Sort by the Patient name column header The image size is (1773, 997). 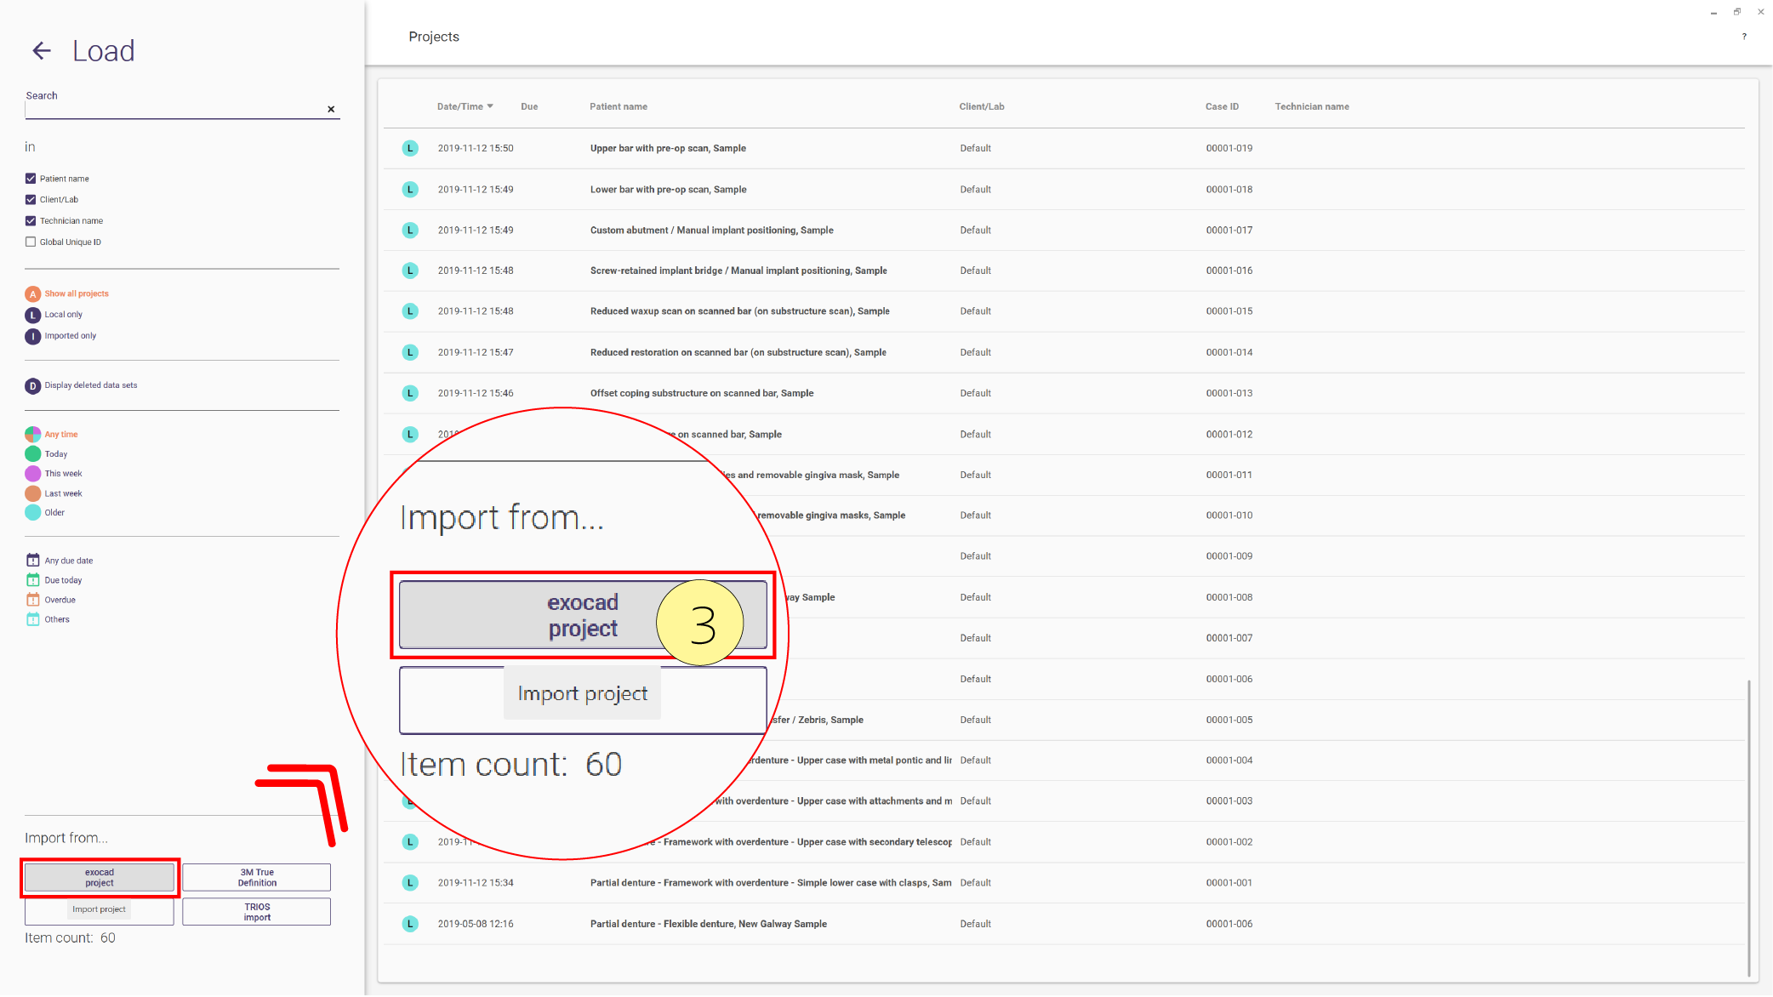(x=619, y=107)
